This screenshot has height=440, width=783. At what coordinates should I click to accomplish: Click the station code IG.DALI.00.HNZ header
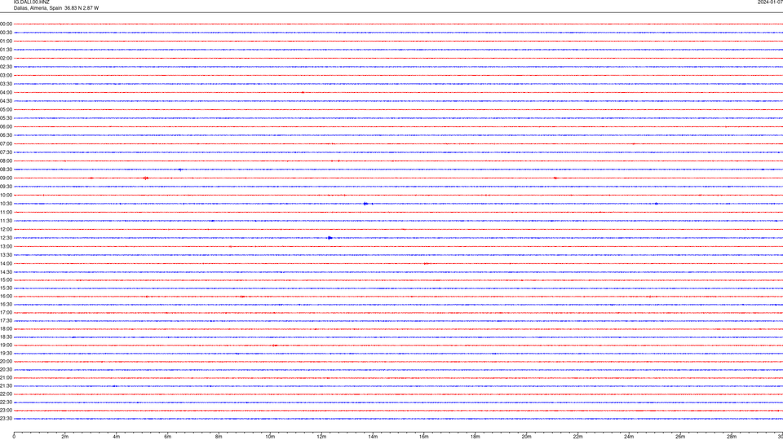click(x=32, y=2)
